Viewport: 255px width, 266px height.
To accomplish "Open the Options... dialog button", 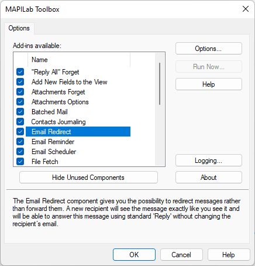I will click(x=209, y=49).
